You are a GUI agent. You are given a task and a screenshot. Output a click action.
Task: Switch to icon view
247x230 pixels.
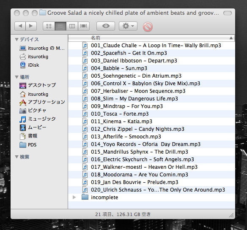49,26
